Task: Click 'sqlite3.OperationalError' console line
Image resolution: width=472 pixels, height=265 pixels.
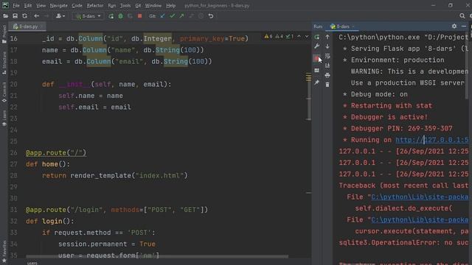Action: (x=387, y=242)
